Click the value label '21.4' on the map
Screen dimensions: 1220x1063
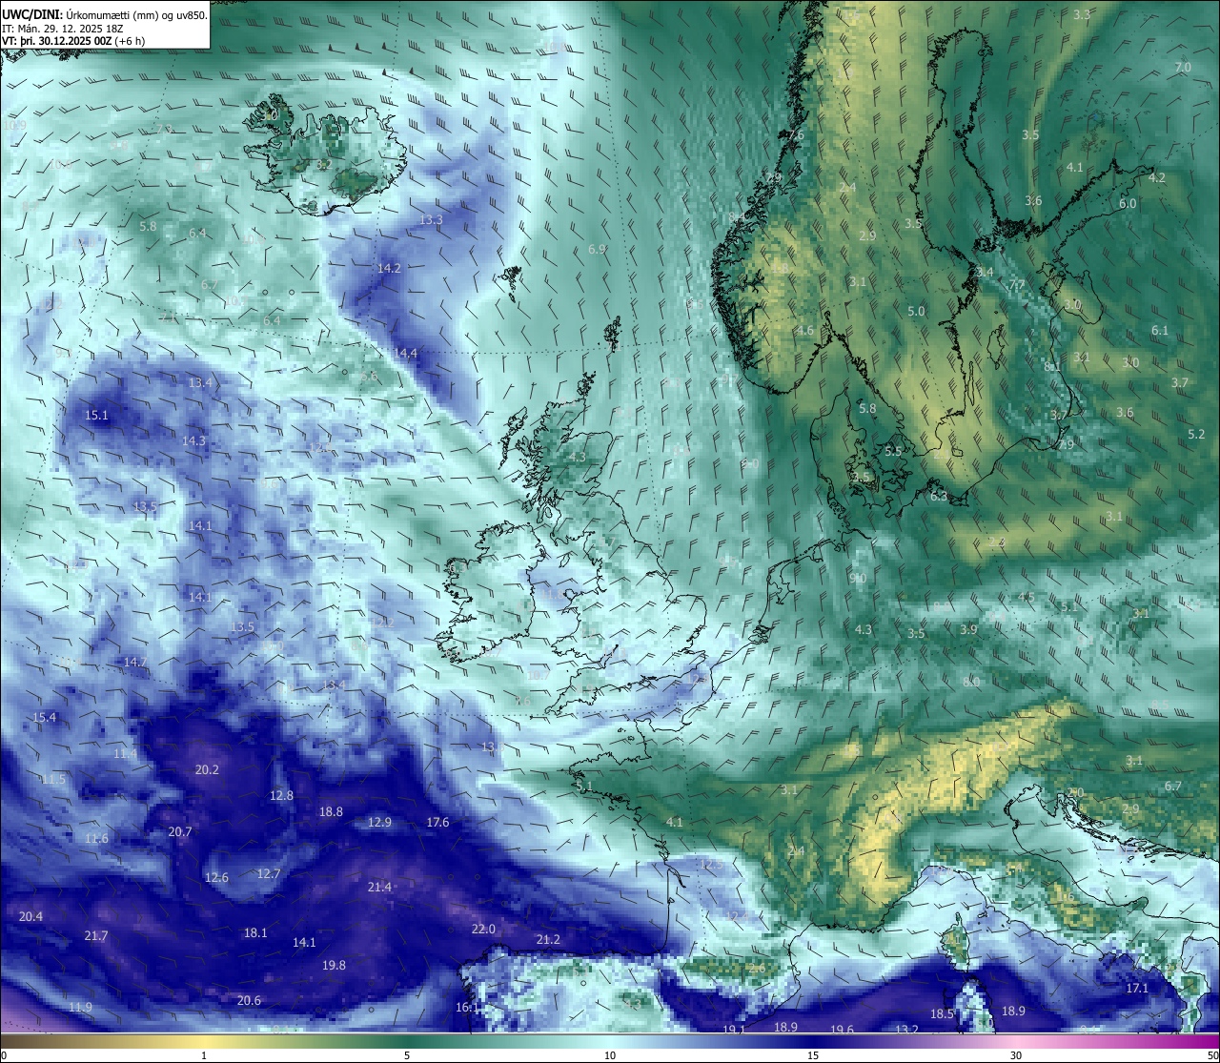[x=379, y=888]
